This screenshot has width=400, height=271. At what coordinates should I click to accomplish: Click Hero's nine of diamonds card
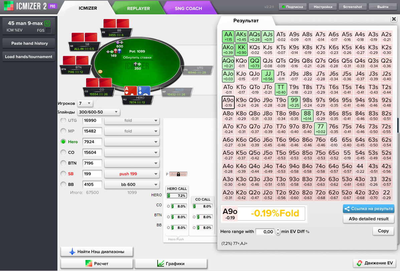click(144, 91)
